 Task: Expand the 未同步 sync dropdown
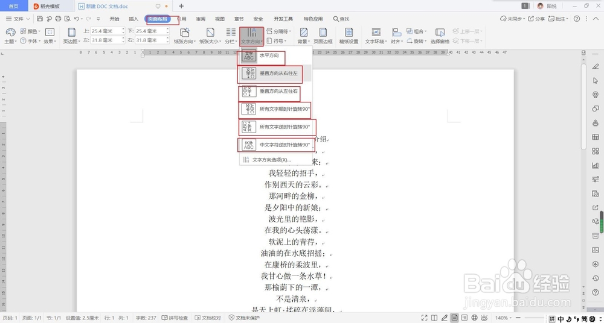[x=512, y=19]
